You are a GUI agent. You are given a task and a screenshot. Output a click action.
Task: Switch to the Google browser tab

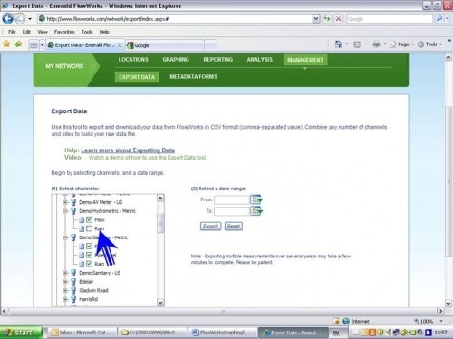[x=165, y=45]
